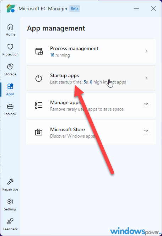
Task: Expand Startup apps chevron
Action: (x=146, y=78)
